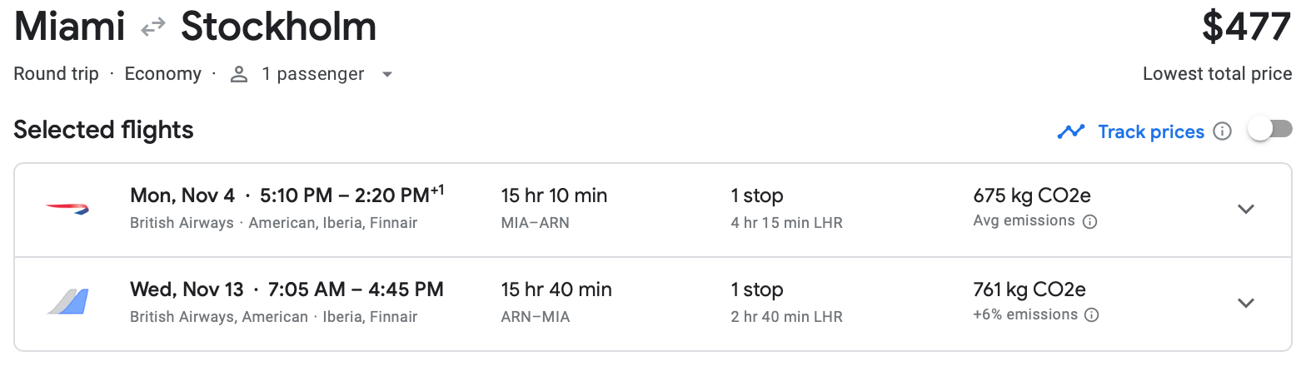Open the passenger count dropdown arrow
The image size is (1316, 366).
click(386, 74)
